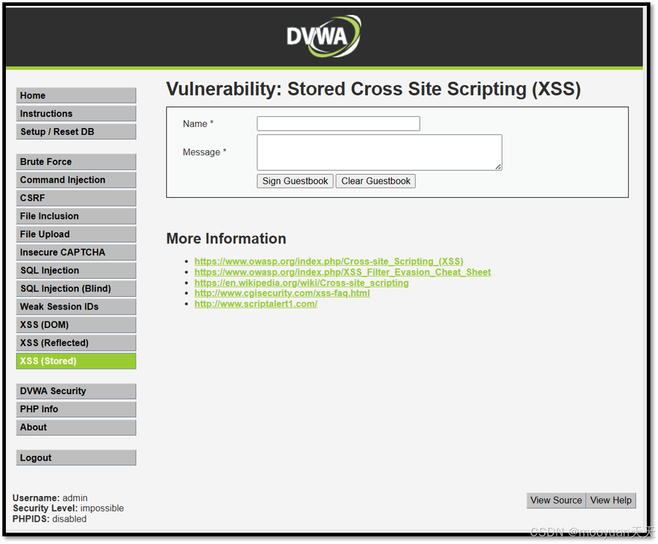Click the DVWA logo in header
This screenshot has height=544, width=658.
coord(323,36)
